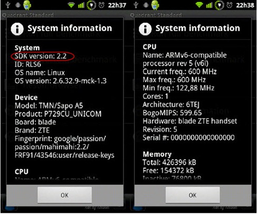This screenshot has height=214, width=257.
Task: Select the System section heading
Action: tap(27, 48)
